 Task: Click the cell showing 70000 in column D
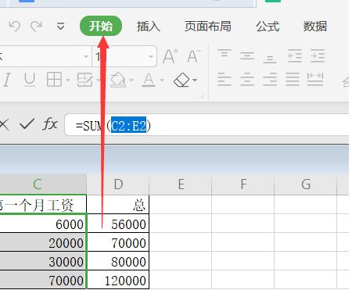click(x=118, y=242)
